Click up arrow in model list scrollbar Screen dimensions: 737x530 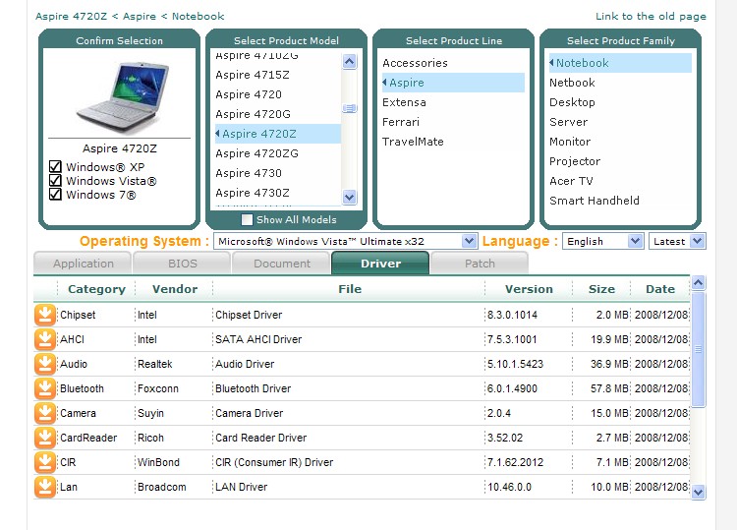pyautogui.click(x=349, y=62)
